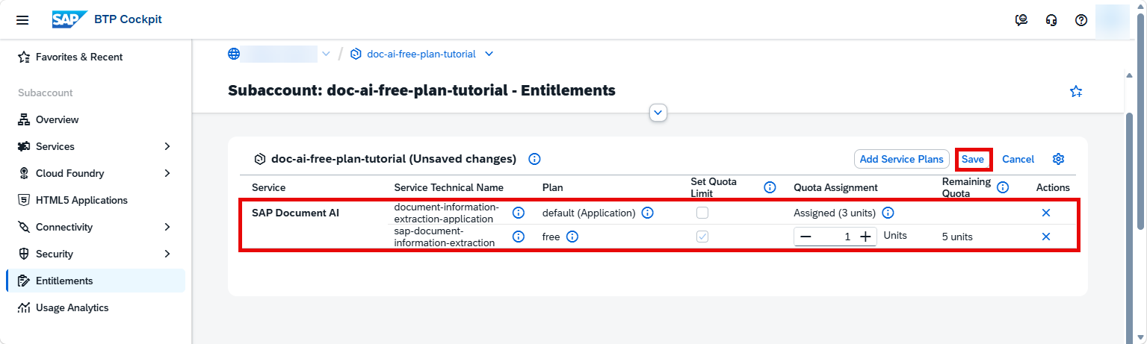
Task: Open the hamburger navigation menu
Action: tap(22, 19)
